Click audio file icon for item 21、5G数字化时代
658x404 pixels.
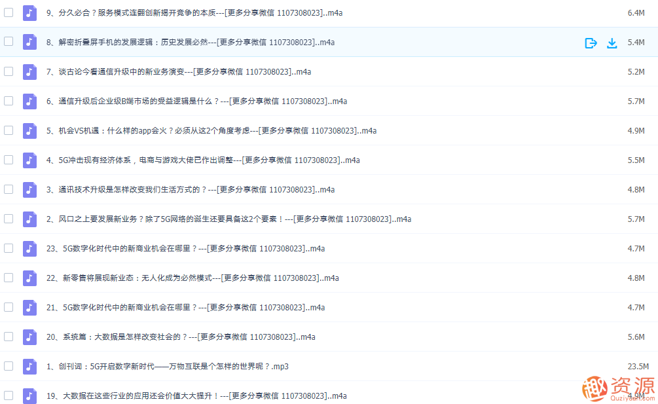point(29,308)
